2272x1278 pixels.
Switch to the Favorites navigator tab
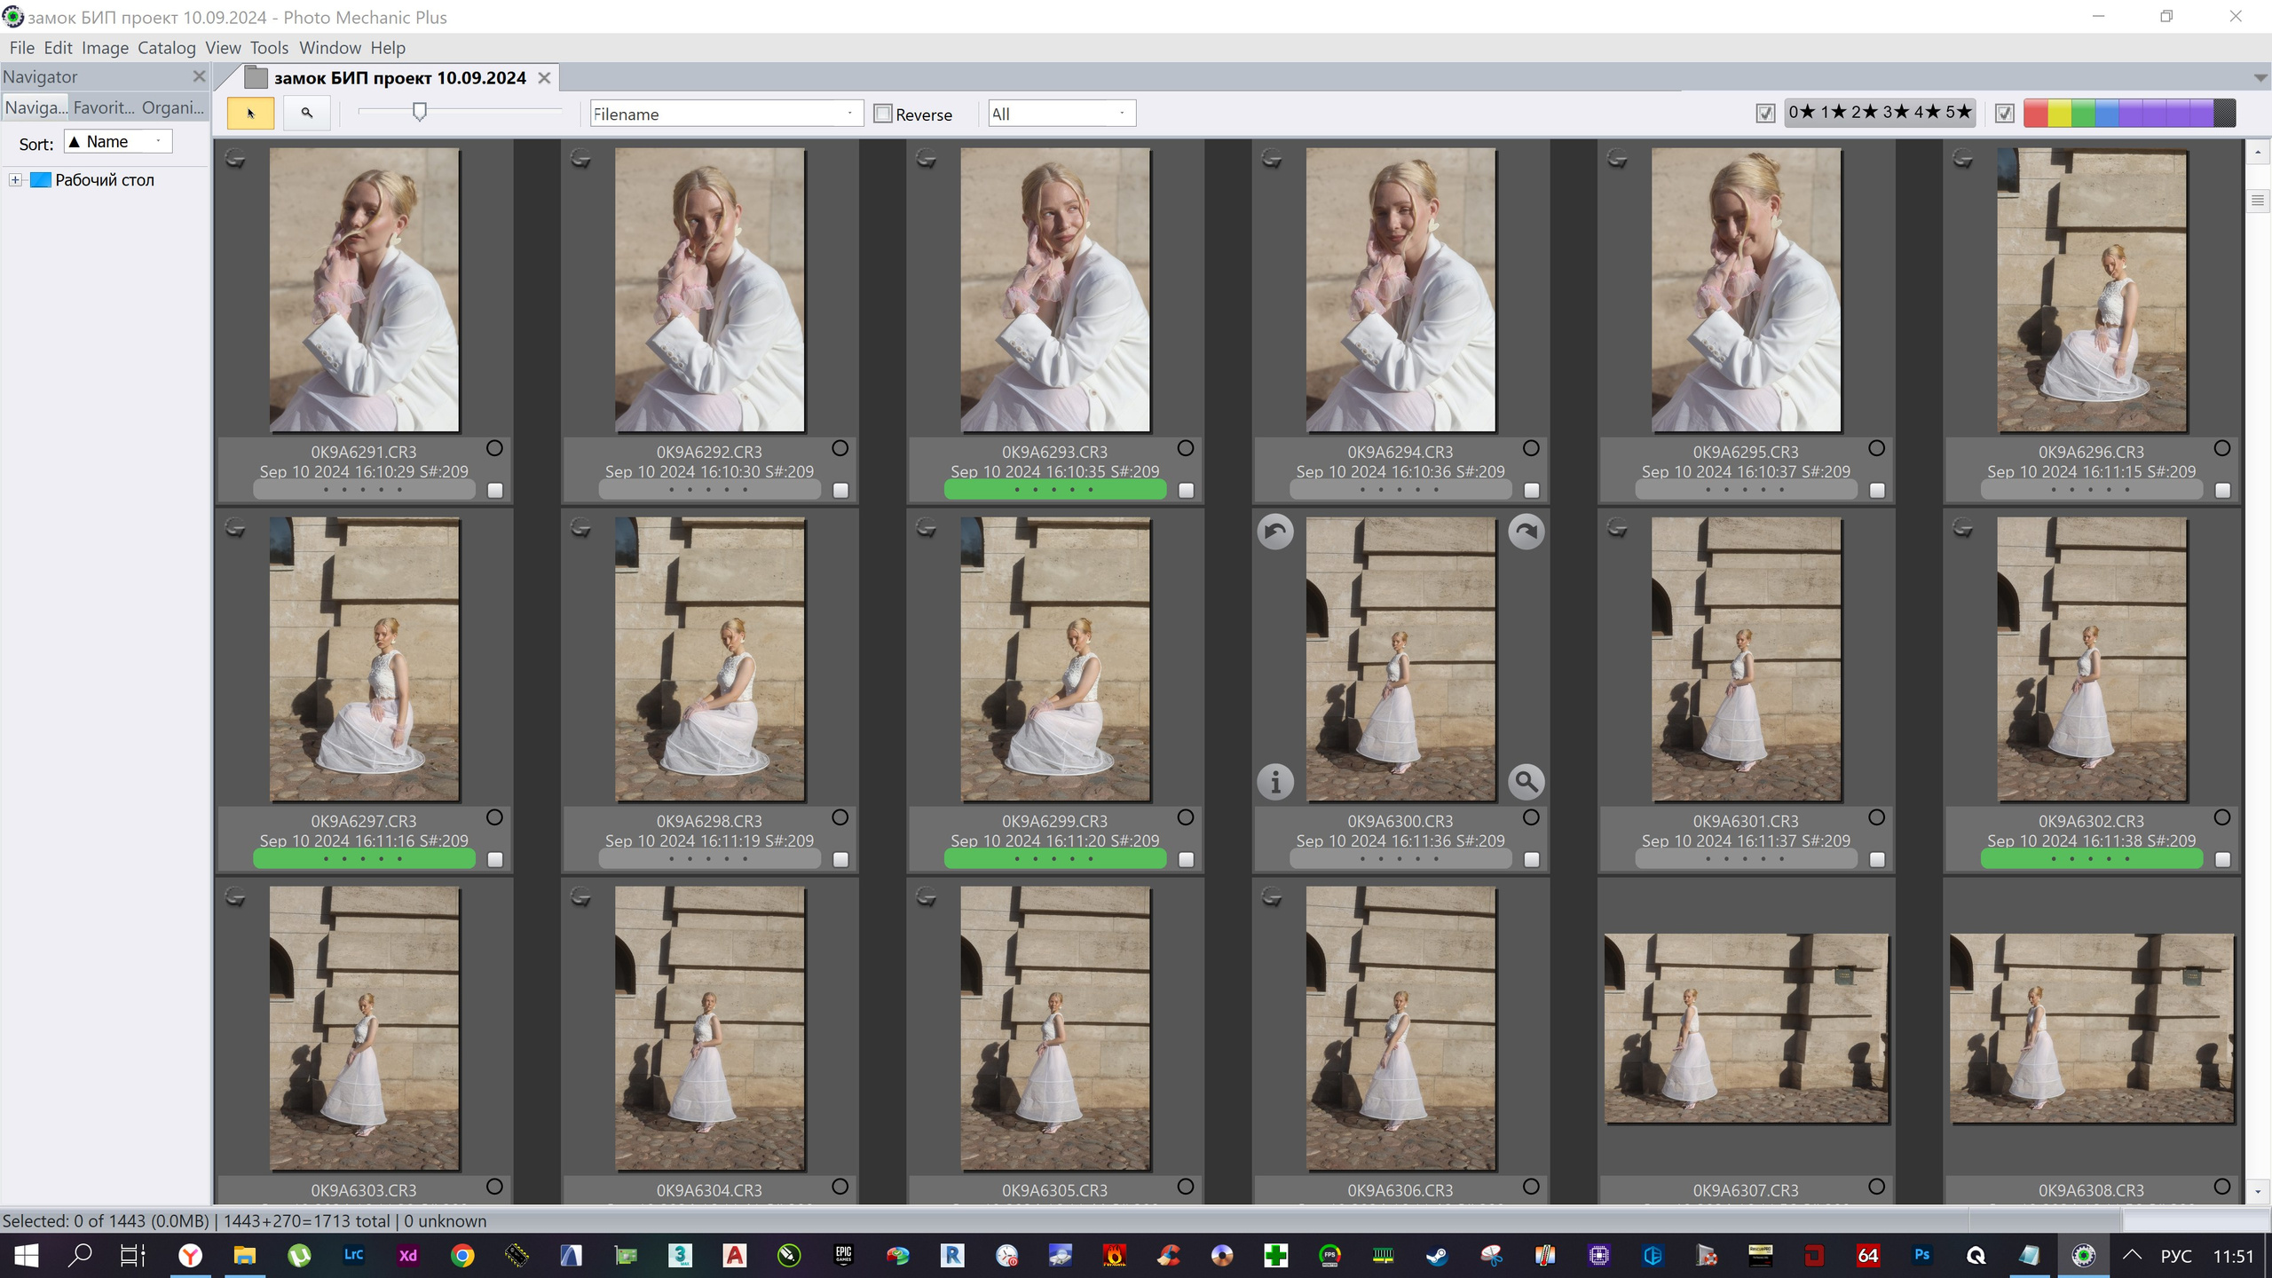coord(103,107)
